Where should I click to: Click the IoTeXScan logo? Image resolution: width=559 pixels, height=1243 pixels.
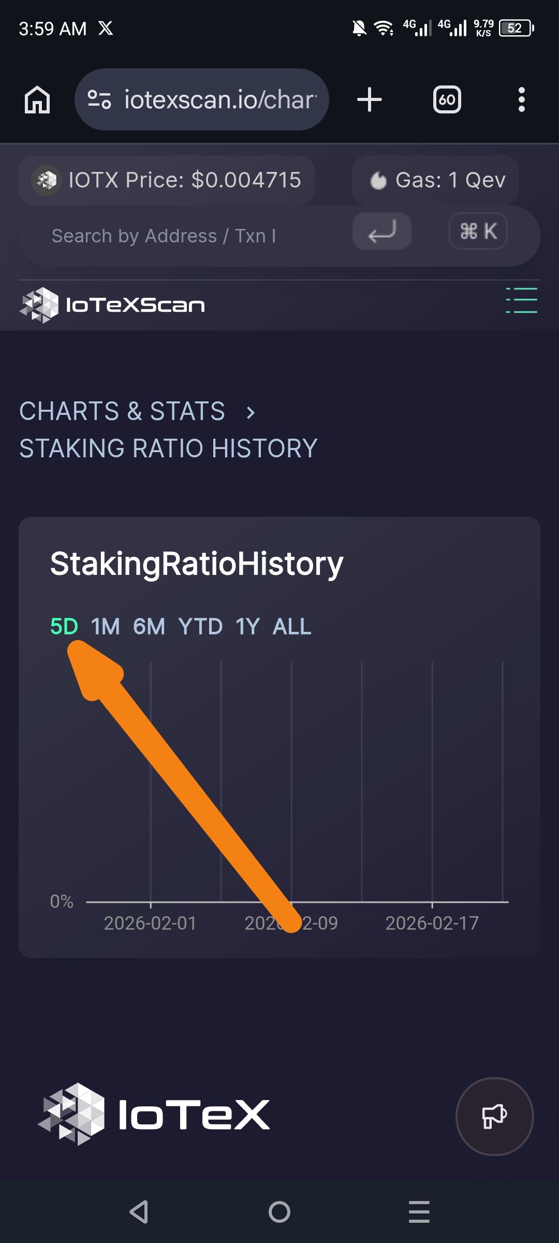tap(112, 305)
